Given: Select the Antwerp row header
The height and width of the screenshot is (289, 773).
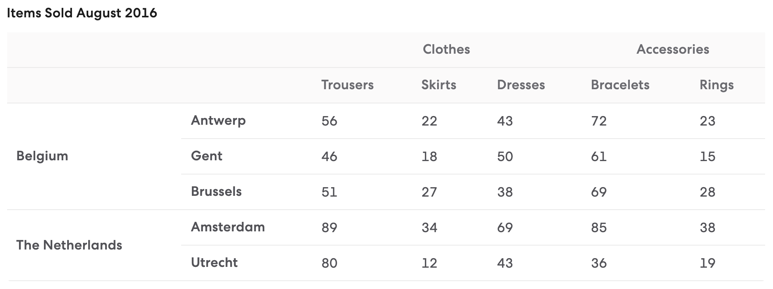Looking at the screenshot, I should 218,120.
